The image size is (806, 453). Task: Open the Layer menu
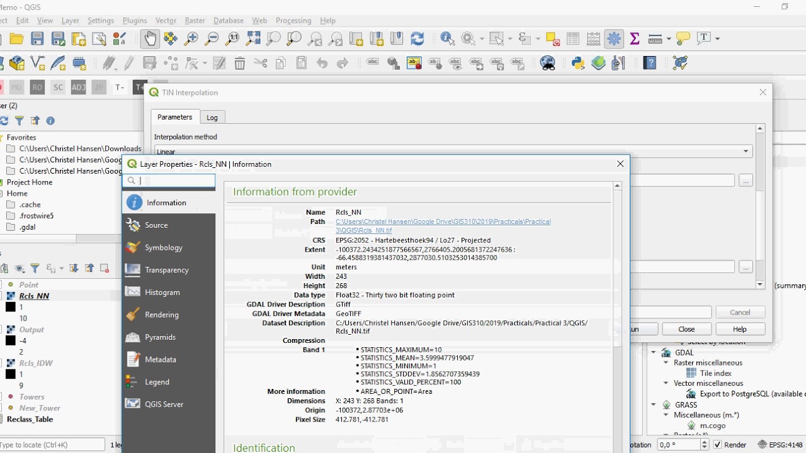70,21
